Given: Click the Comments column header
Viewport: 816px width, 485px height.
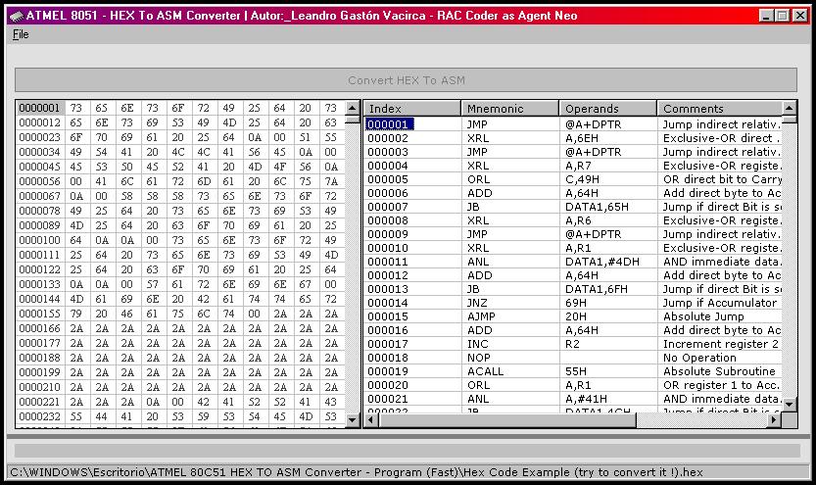Looking at the screenshot, I should (720, 109).
